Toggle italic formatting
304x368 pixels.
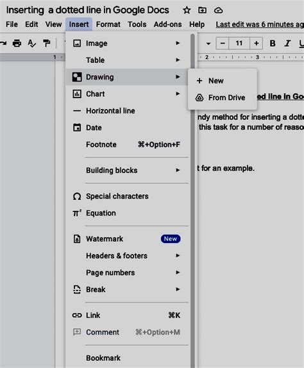(x=287, y=43)
